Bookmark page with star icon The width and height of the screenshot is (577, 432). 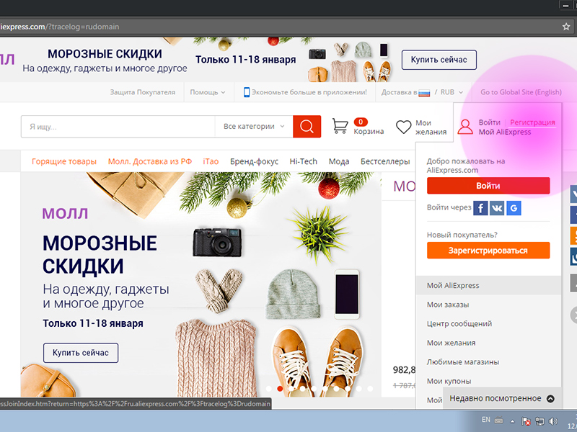point(566,27)
